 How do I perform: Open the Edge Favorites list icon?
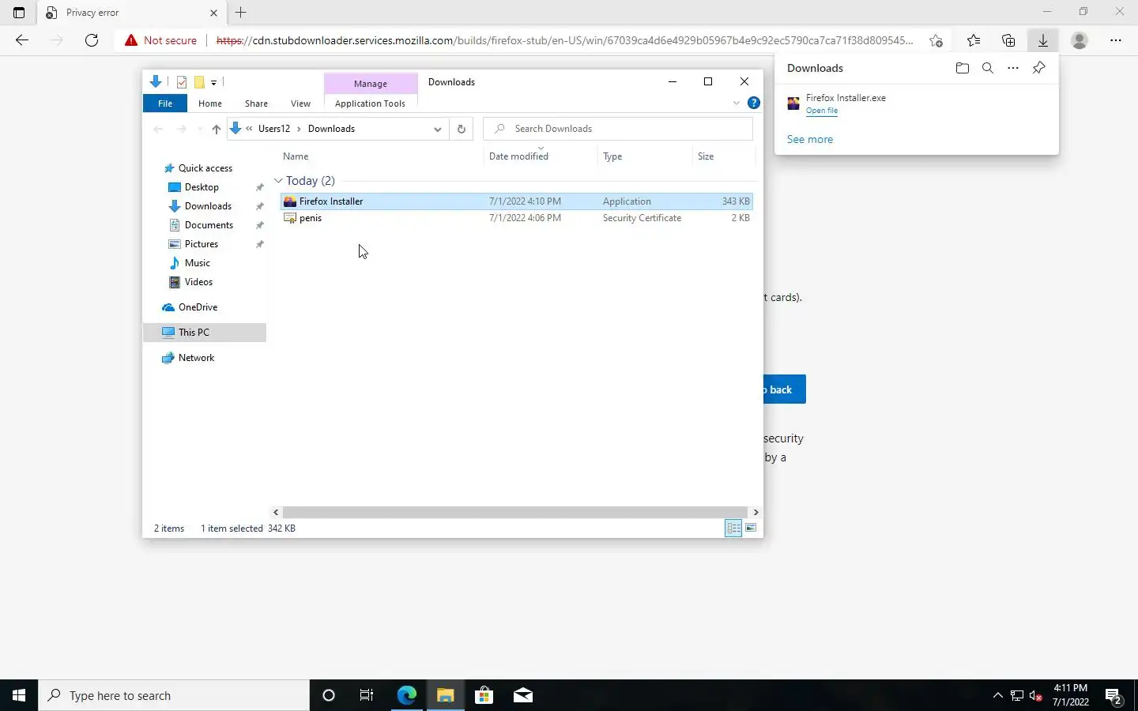(x=974, y=40)
